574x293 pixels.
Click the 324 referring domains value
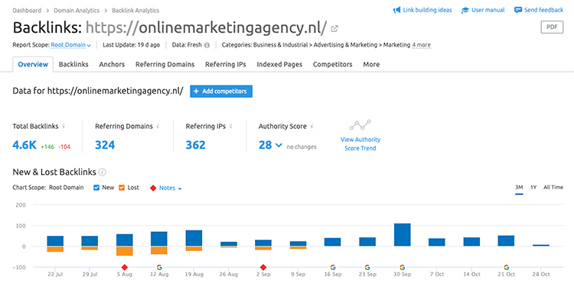pos(105,145)
